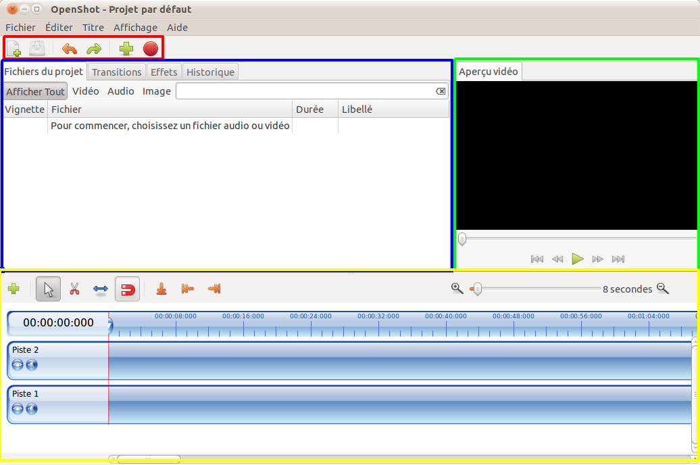Viewport: 700px width, 465px height.
Task: Click the timeline zoom slider handle
Action: click(477, 289)
